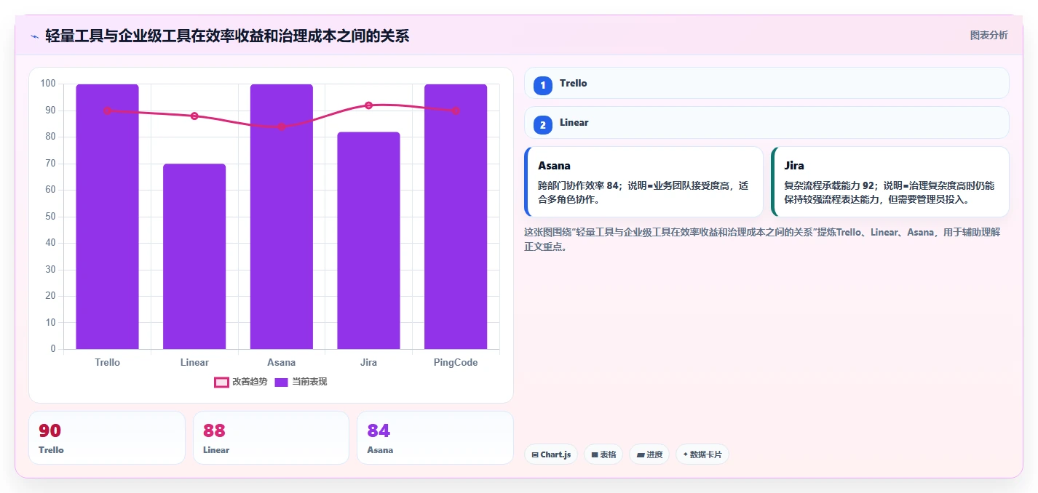Click the 图表分析 label in the header
This screenshot has height=493, width=1038.
pyautogui.click(x=989, y=35)
